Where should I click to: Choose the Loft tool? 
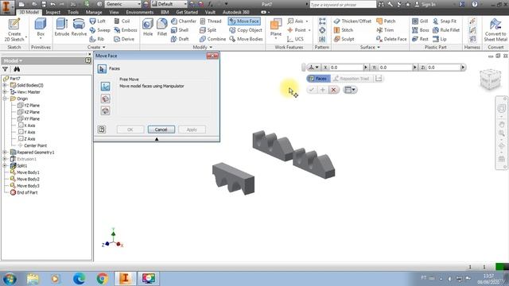tap(98, 21)
